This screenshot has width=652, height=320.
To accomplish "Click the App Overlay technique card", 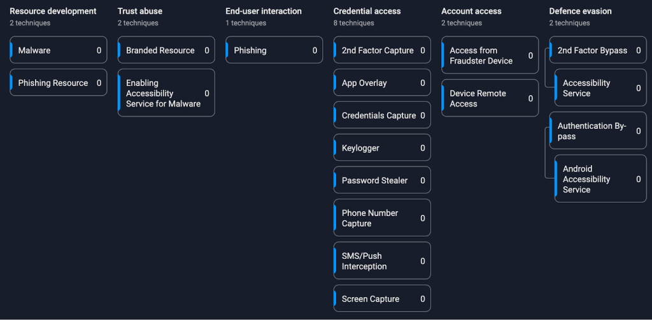I will (x=382, y=83).
